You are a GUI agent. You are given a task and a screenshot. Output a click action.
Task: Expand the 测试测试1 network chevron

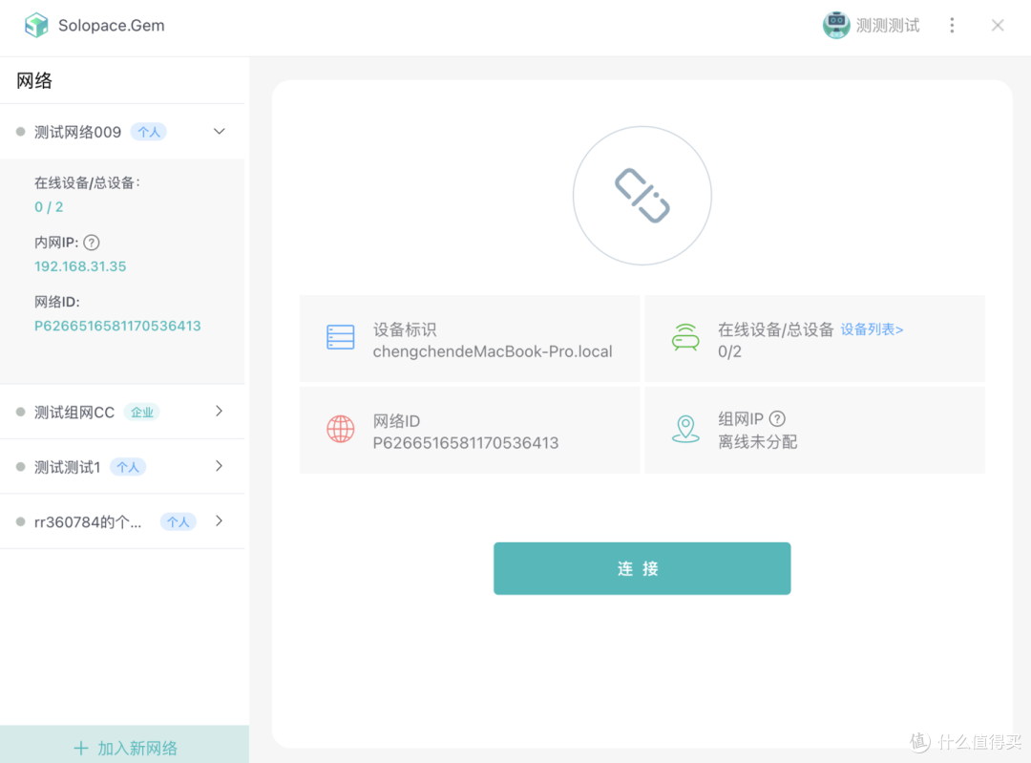(219, 466)
